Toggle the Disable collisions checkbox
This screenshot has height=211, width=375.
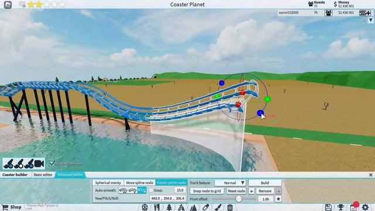tap(52, 163)
